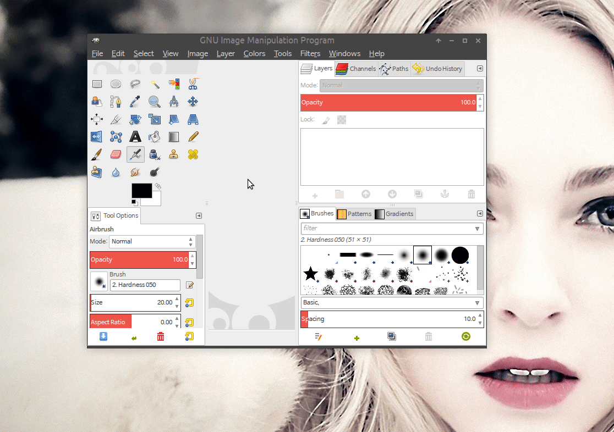The height and width of the screenshot is (432, 614).
Task: Select the solid black round brush thumbnail
Action: 460,255
